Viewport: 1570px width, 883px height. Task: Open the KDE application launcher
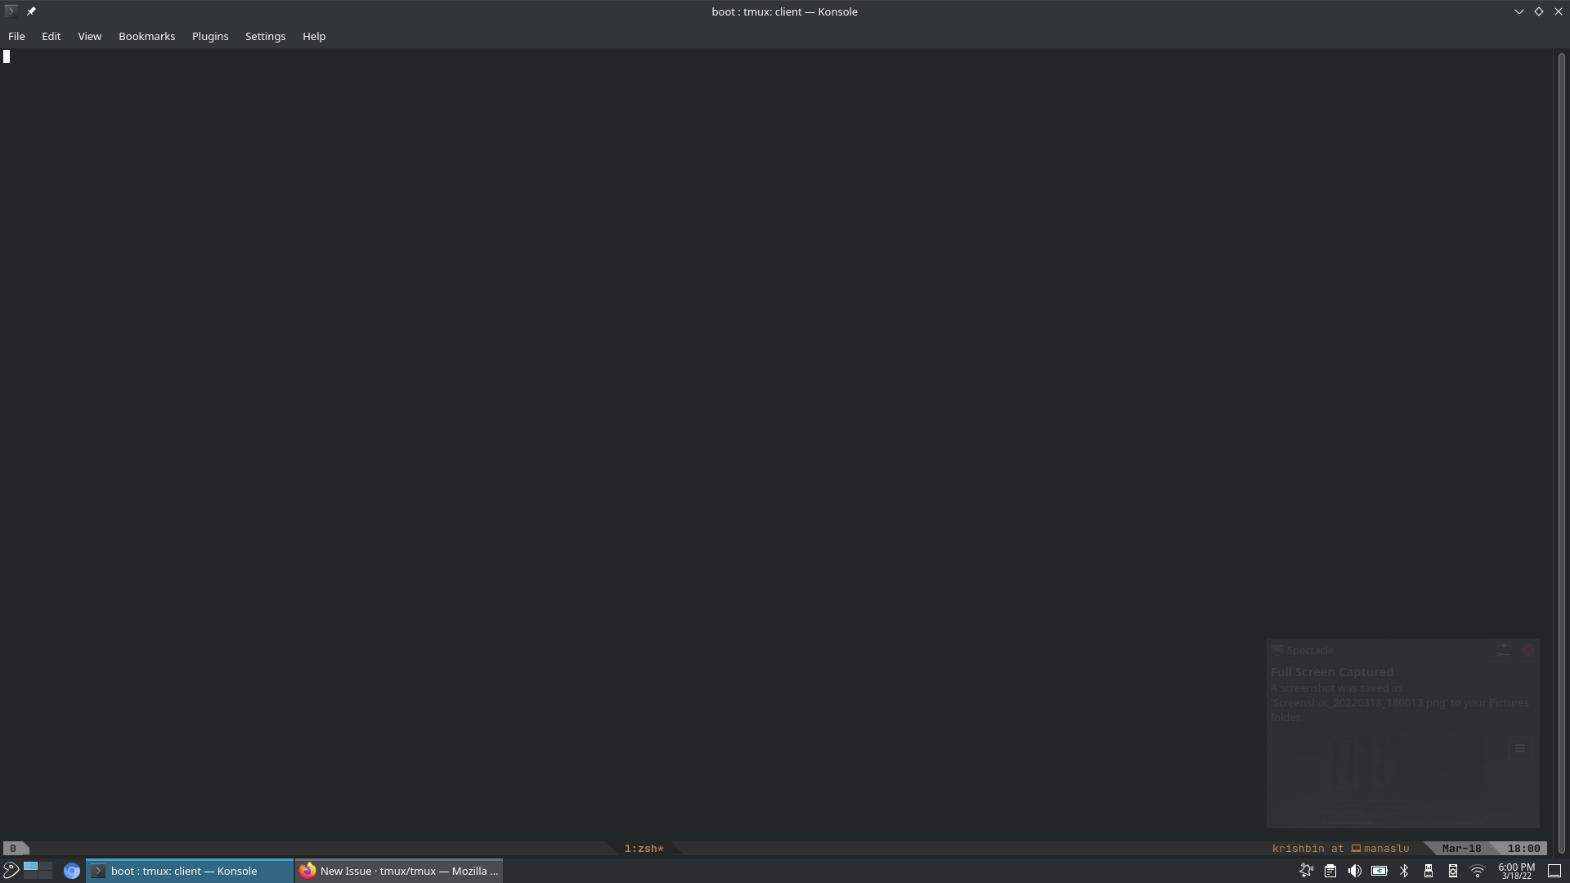click(x=11, y=871)
